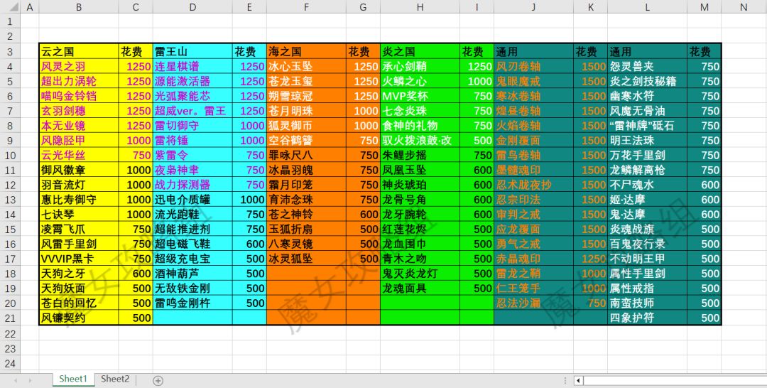
Task: Select the 无敌铁金刚 cell
Action: click(x=192, y=289)
